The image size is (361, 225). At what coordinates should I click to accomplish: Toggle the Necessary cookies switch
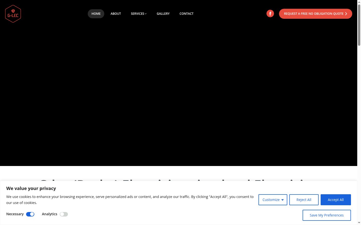[30, 214]
